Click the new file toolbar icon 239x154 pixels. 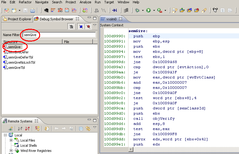tap(14, 10)
